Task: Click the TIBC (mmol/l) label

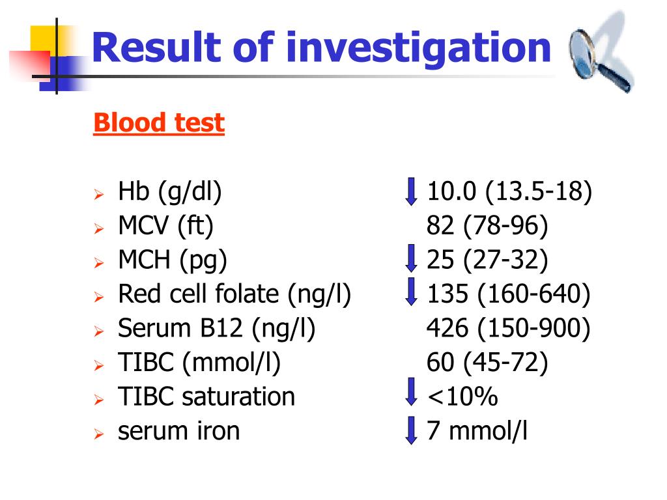Action: coord(199,362)
